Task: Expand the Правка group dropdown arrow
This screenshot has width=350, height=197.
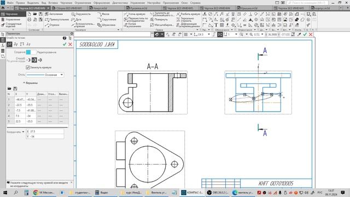Action: tap(197, 30)
